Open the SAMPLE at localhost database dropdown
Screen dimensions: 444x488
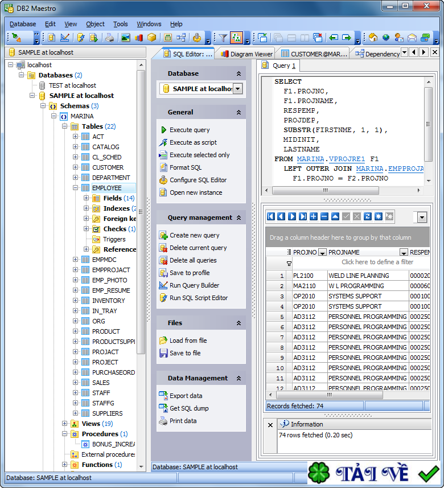(238, 89)
